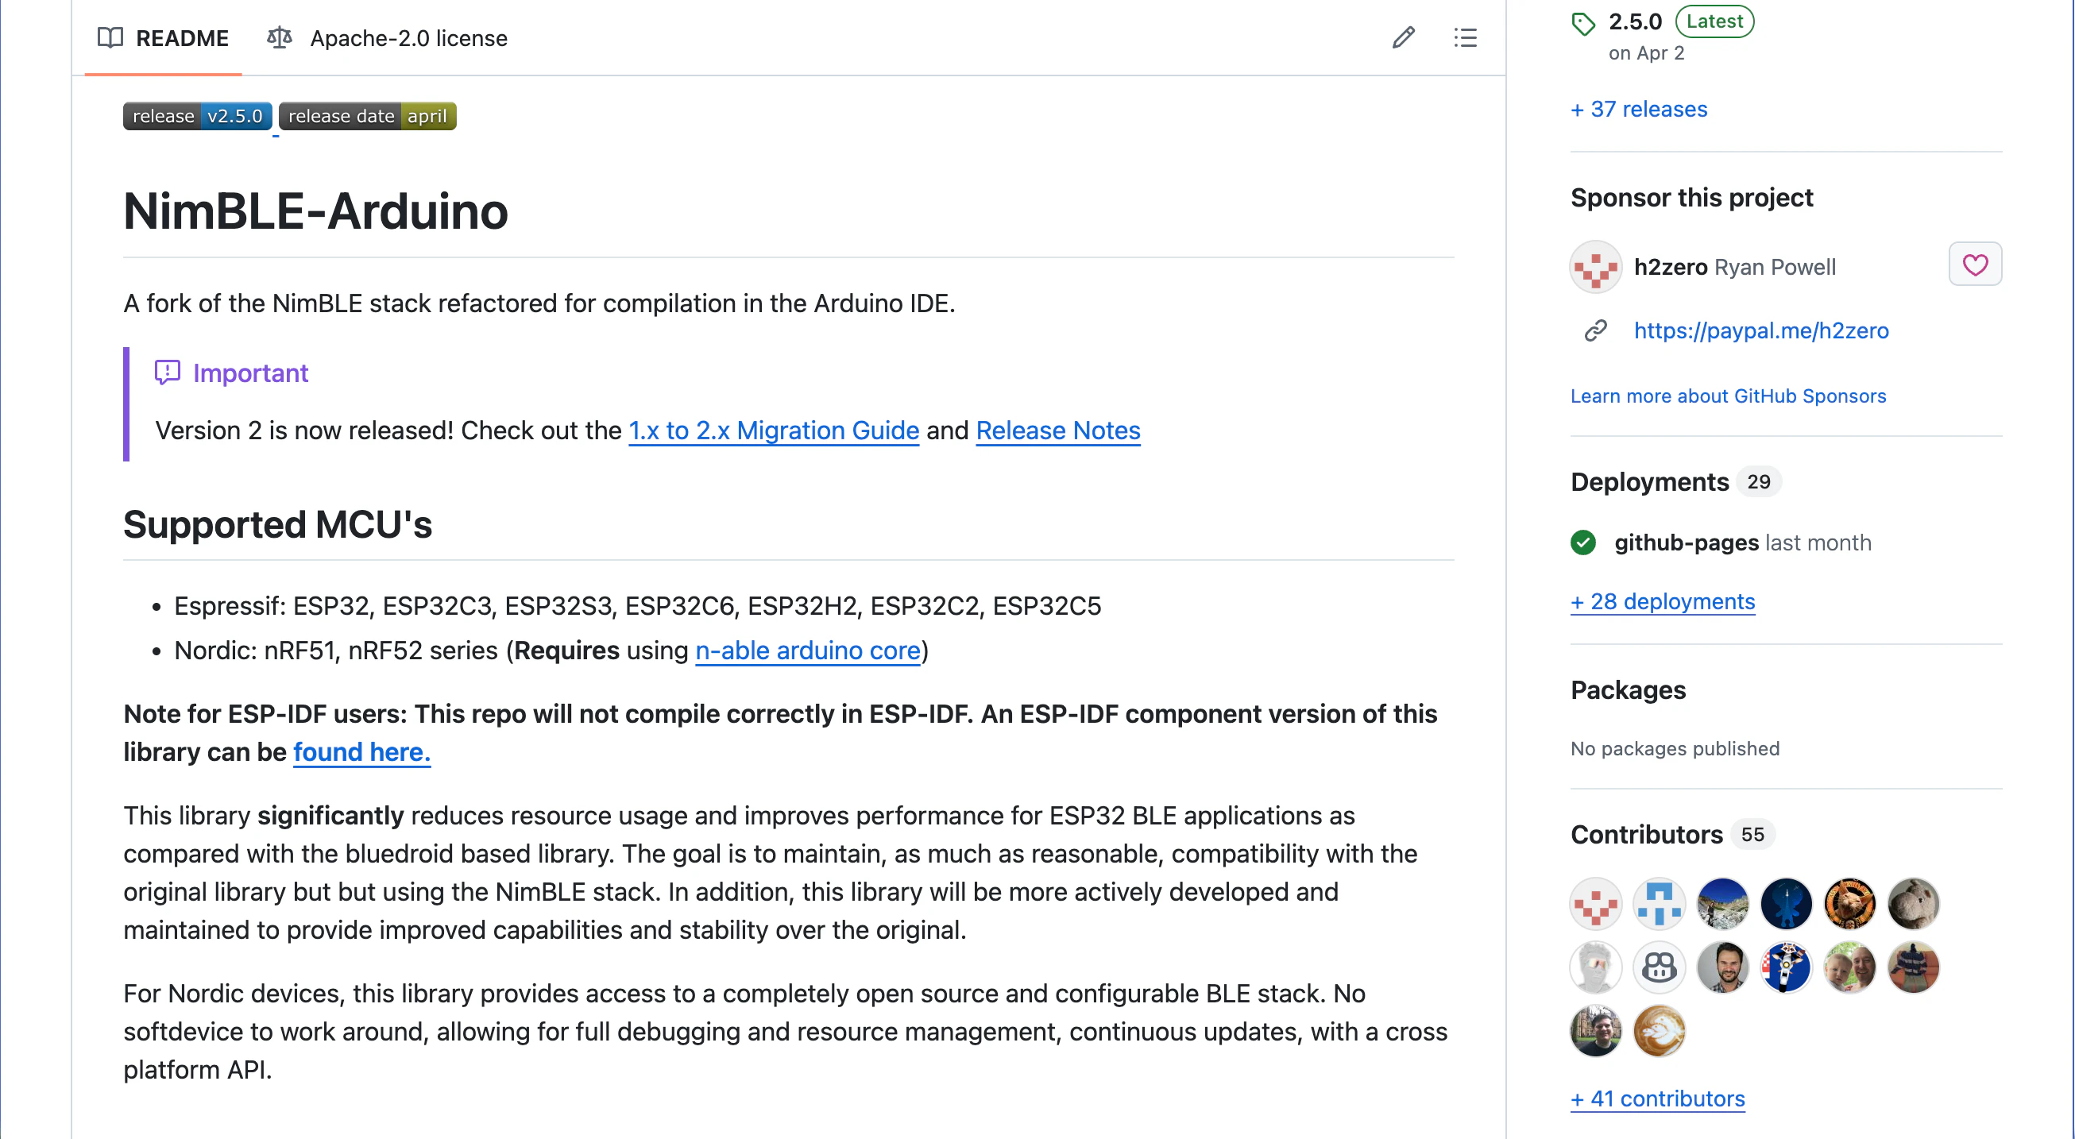Click the purple Important note icon
This screenshot has height=1139, width=2075.
coord(167,373)
